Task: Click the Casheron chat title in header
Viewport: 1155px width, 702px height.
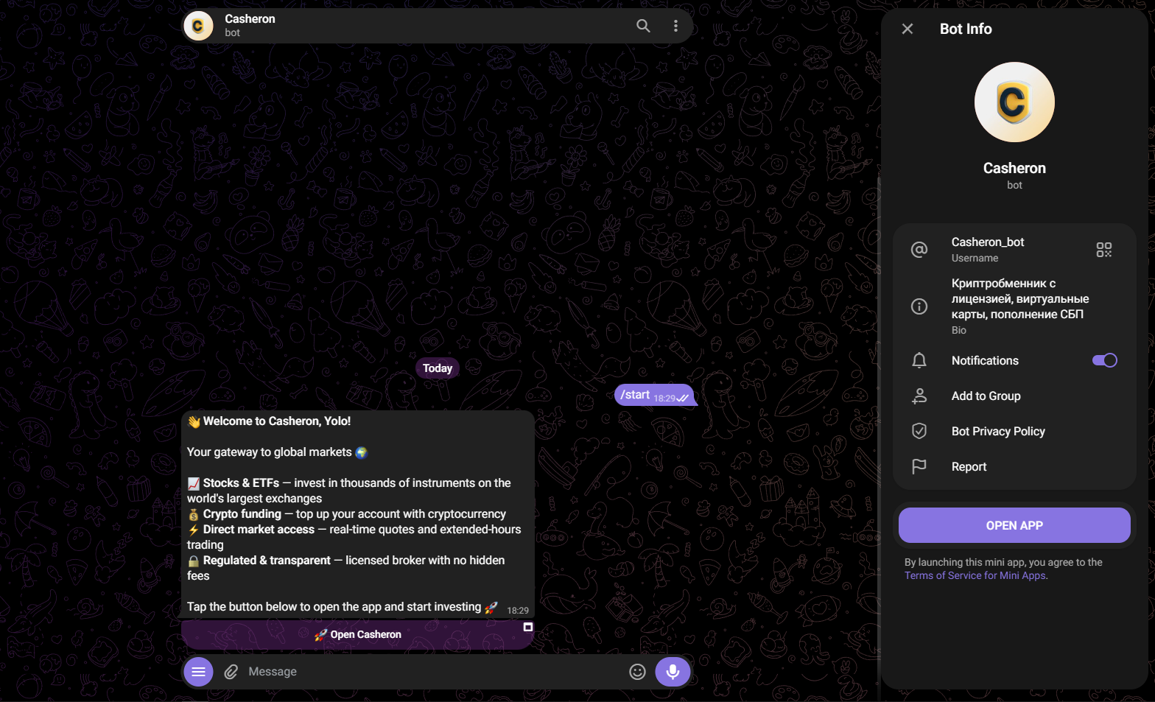Action: [x=250, y=19]
